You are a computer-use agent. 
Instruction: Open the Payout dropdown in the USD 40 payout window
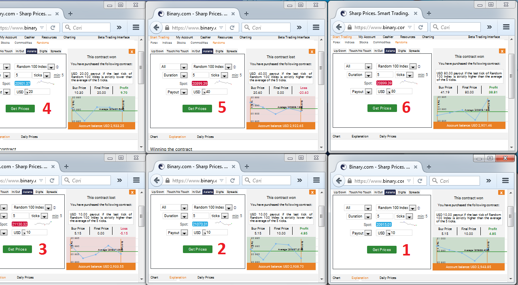(x=184, y=92)
